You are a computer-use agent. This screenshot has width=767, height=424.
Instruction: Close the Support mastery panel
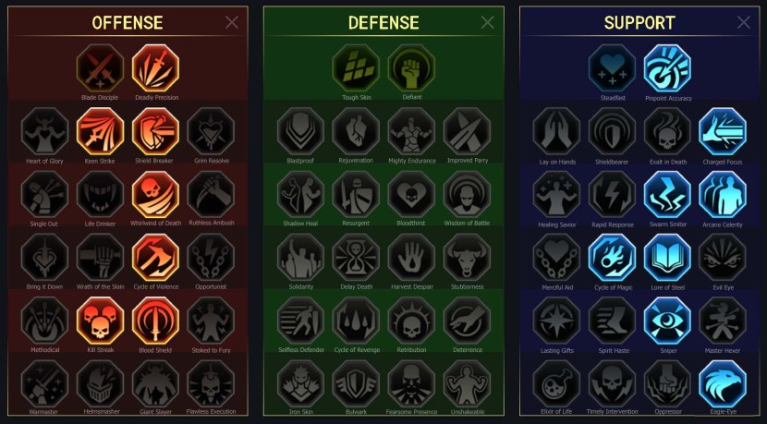click(744, 22)
